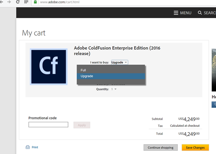Click the Subtotal US$4,249 amount
Image resolution: width=216 pixels, height=154 pixels.
click(189, 119)
